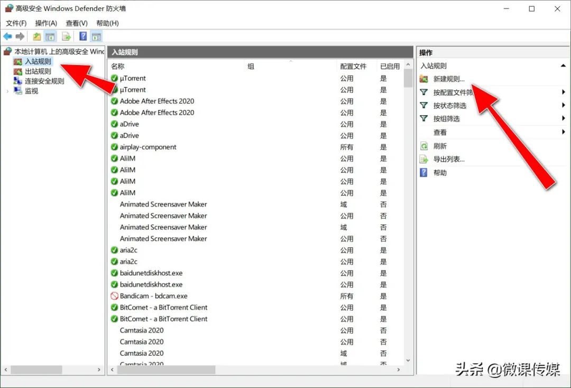The height and width of the screenshot is (388, 571).
Task: Click the 所有 profile cell of airplay-component
Action: point(346,147)
